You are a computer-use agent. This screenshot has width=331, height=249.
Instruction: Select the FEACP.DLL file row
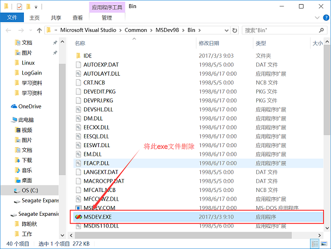coord(198,163)
